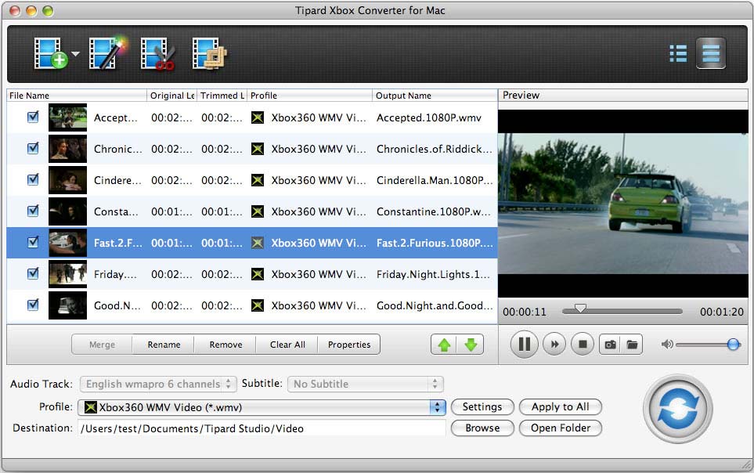Start conversion with the blue convert icon
Screen dimensions: 754x473
pos(676,409)
